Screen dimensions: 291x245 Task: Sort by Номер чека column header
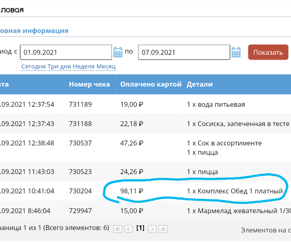coord(89,84)
